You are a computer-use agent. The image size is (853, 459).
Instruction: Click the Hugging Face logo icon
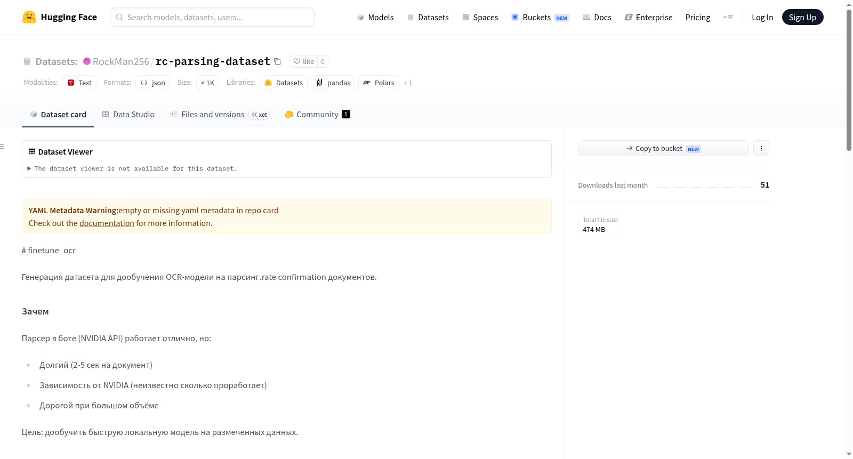tap(29, 17)
